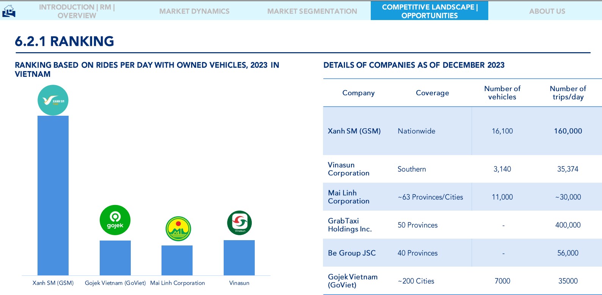Click the Xanh SM (GSM) blue bar
Viewport: 602px width, 295px height.
coord(53,195)
